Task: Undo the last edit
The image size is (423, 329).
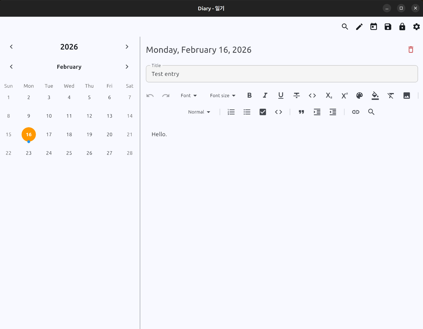Action: [150, 96]
